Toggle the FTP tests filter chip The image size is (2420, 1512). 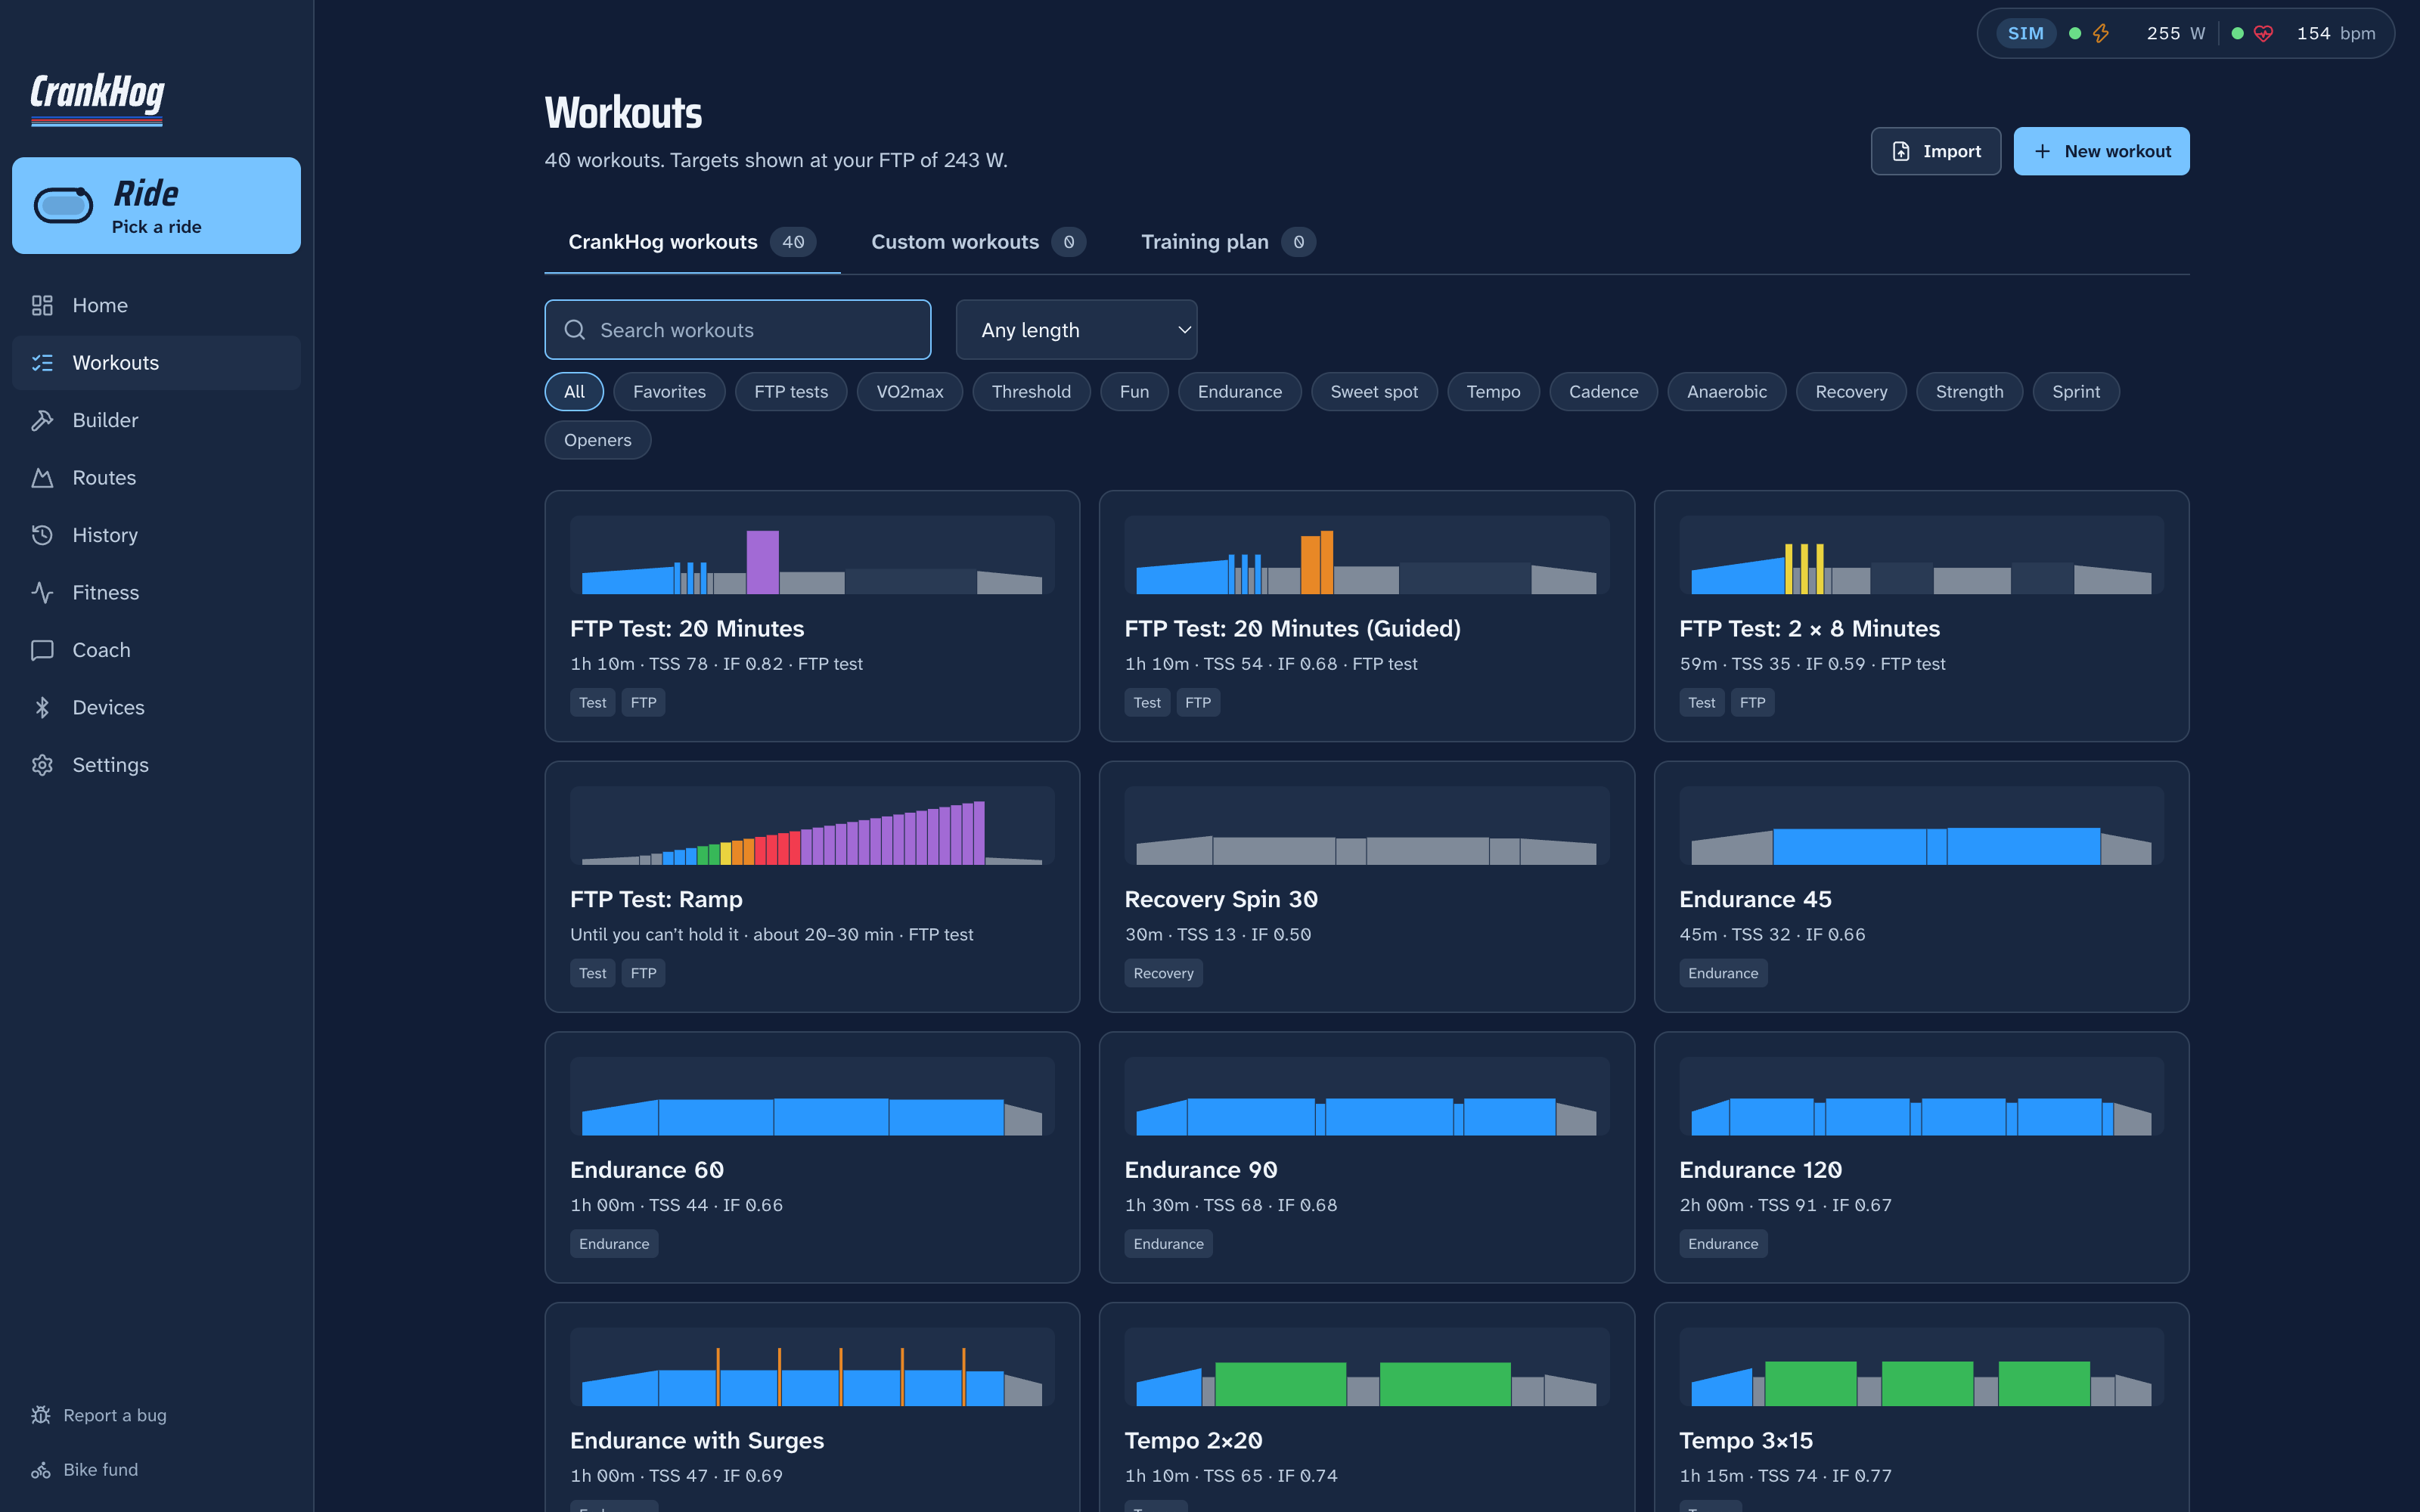tap(791, 392)
